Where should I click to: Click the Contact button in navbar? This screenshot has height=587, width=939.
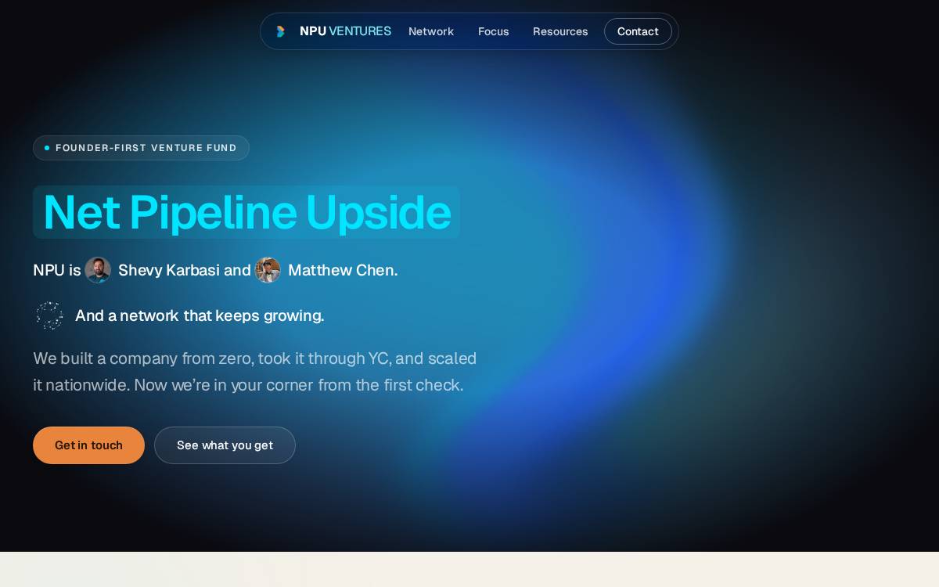(638, 31)
